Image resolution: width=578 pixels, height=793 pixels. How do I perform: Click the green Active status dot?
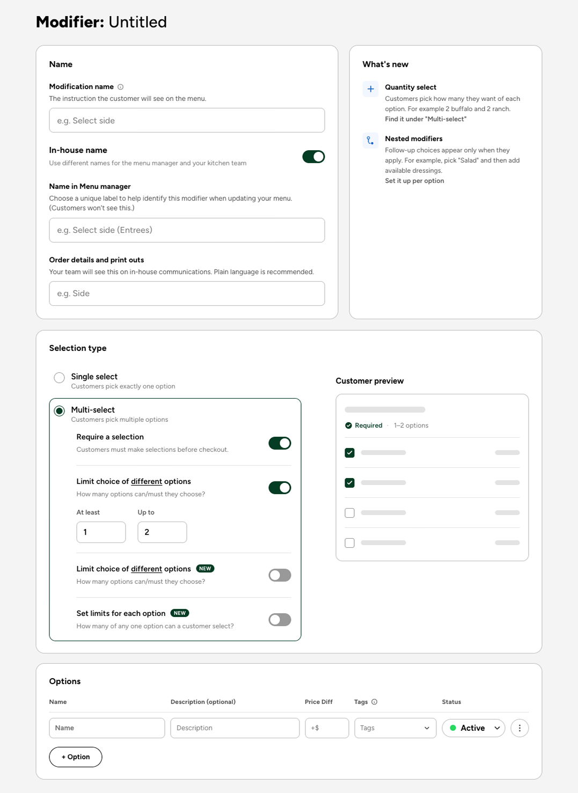click(453, 728)
